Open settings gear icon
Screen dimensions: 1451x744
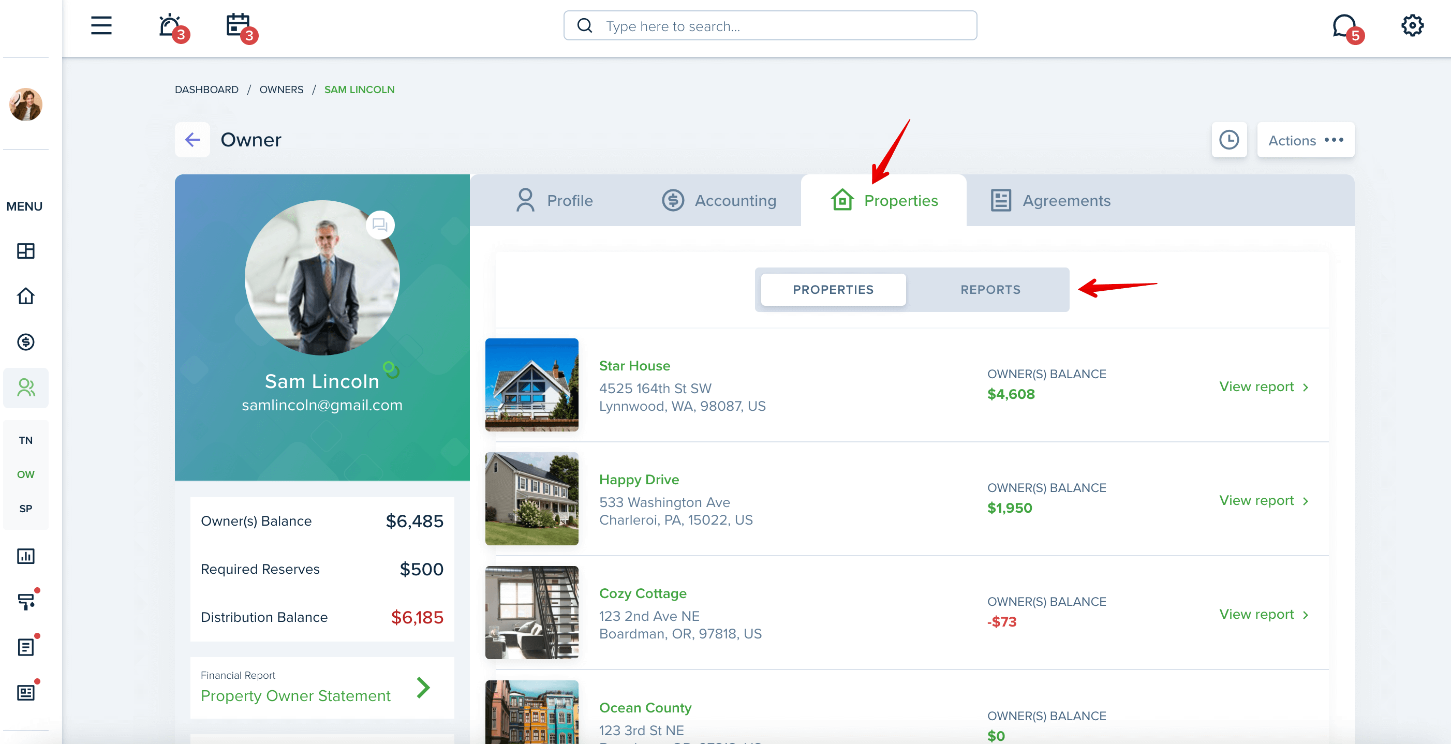point(1412,25)
